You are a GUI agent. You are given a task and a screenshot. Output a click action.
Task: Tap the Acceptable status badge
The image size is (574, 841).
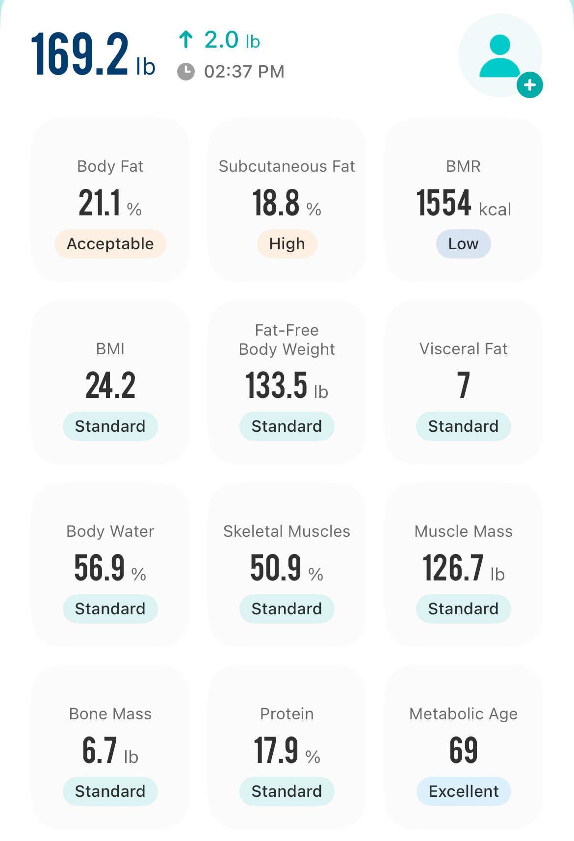click(110, 244)
